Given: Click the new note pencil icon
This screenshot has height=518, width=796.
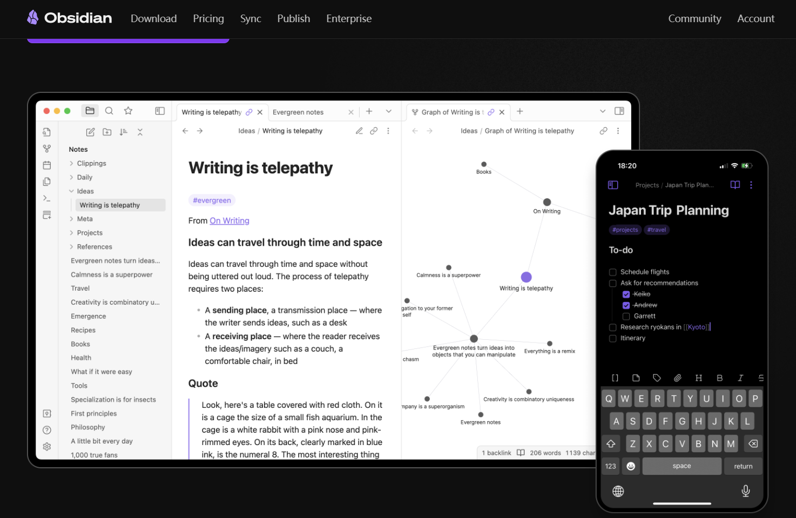Looking at the screenshot, I should click(90, 132).
